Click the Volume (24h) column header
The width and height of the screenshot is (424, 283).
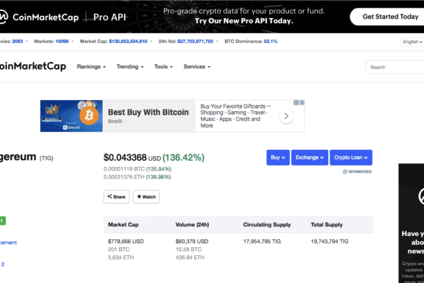pyautogui.click(x=192, y=224)
